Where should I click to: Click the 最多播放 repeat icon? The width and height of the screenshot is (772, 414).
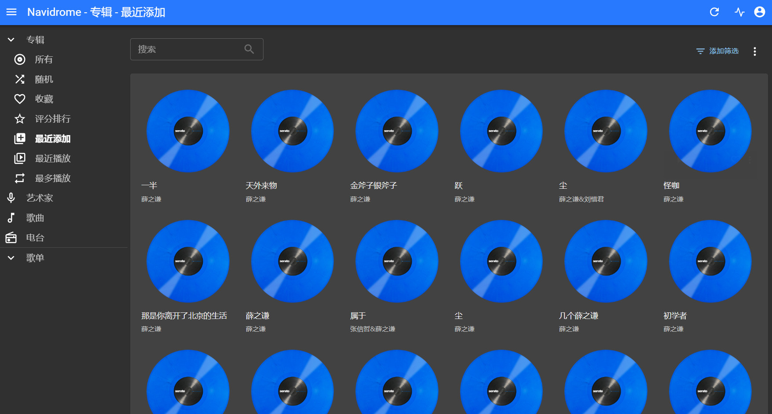[x=20, y=178]
